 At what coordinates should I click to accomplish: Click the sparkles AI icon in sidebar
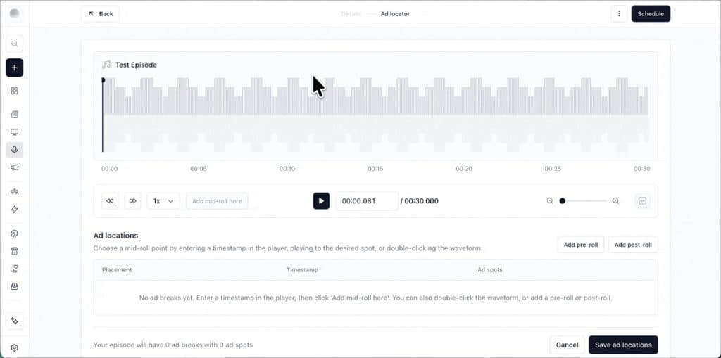(x=14, y=321)
